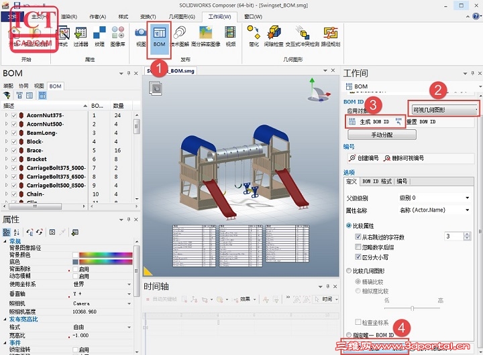The image size is (483, 355).
Task: Open the 可视几何图形 dropdown
Action: (x=445, y=110)
